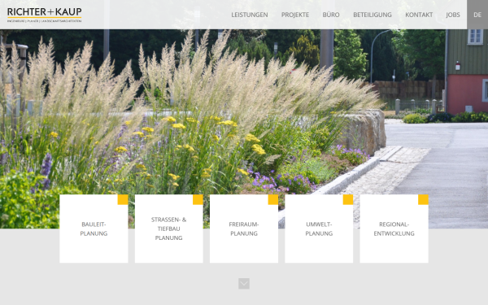Viewport: 488px width, 305px height.
Task: Open the Kontakt page
Action: click(x=419, y=15)
